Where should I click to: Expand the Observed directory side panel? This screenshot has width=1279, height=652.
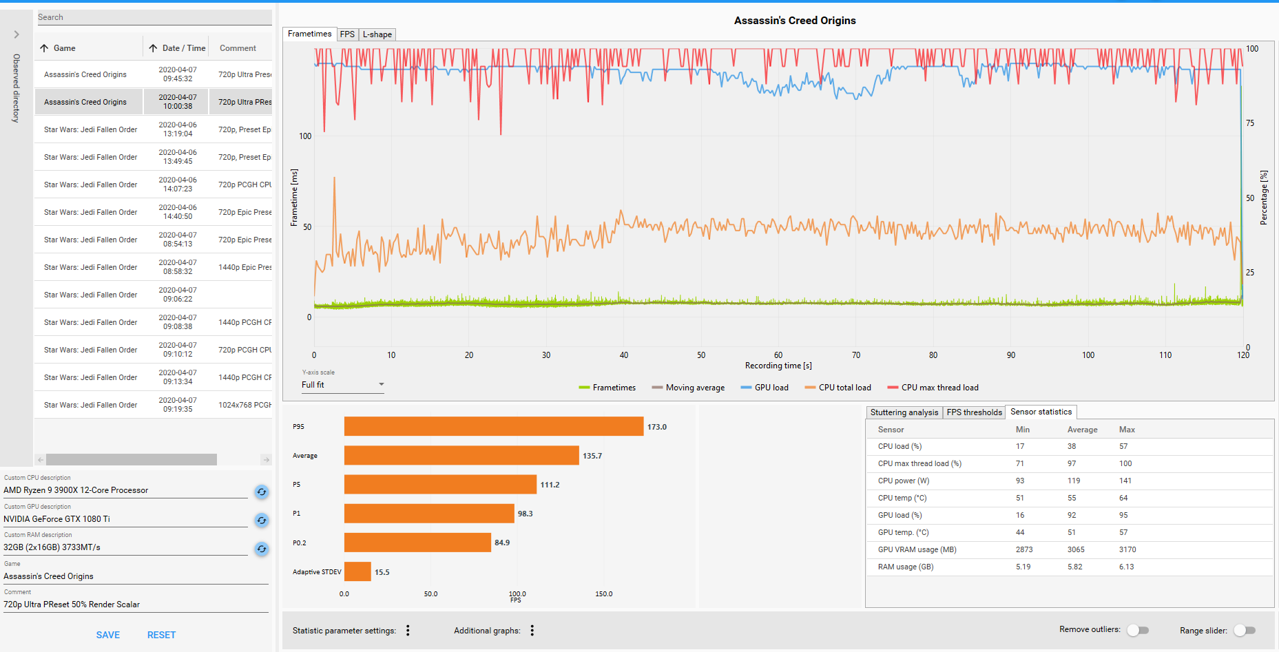pyautogui.click(x=17, y=34)
